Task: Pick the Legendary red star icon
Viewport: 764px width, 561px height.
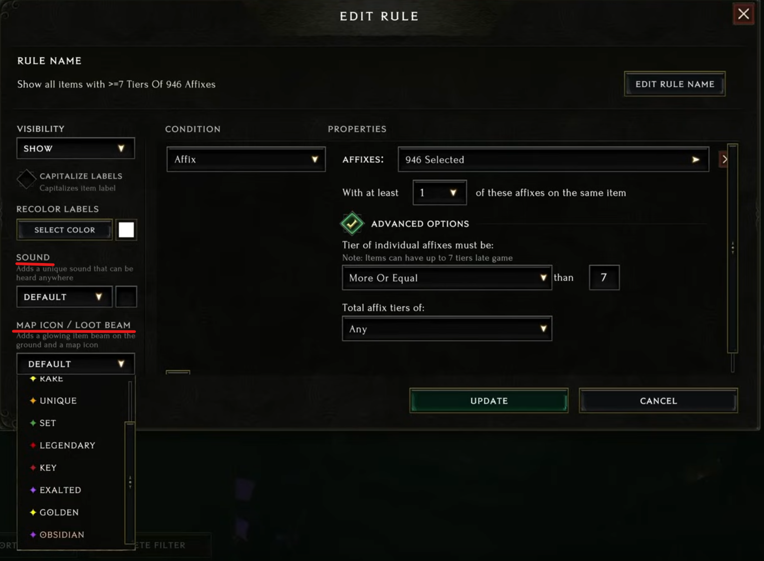Action: (33, 445)
